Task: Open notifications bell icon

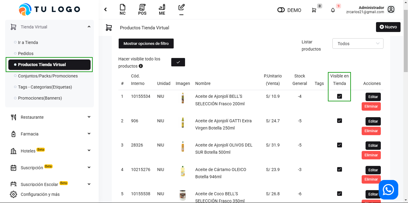Action: 333,10
